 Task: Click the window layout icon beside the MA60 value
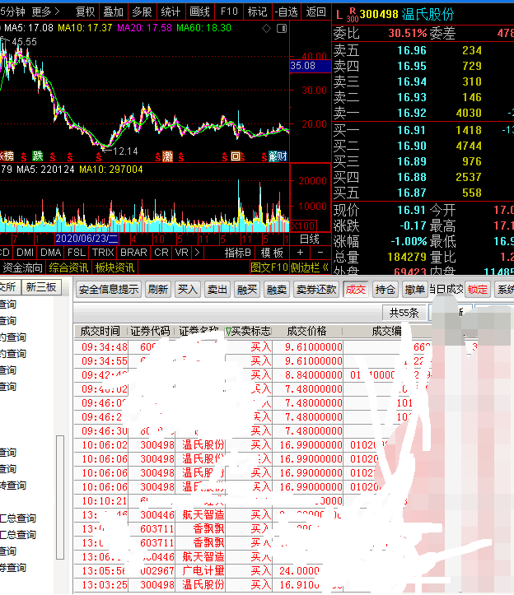click(282, 28)
